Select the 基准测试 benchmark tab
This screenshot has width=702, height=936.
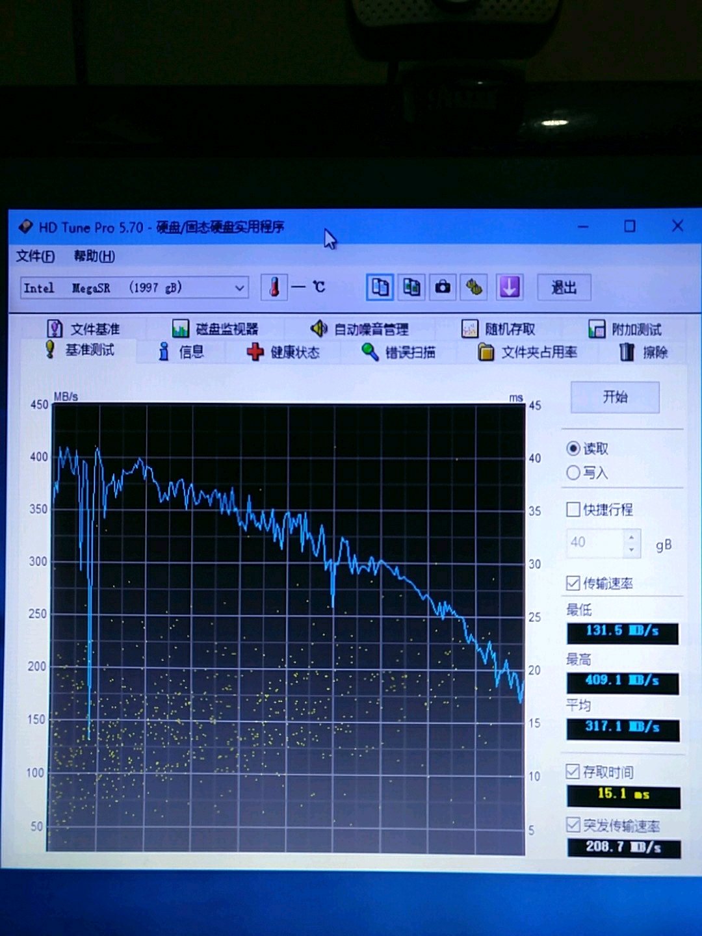(79, 350)
